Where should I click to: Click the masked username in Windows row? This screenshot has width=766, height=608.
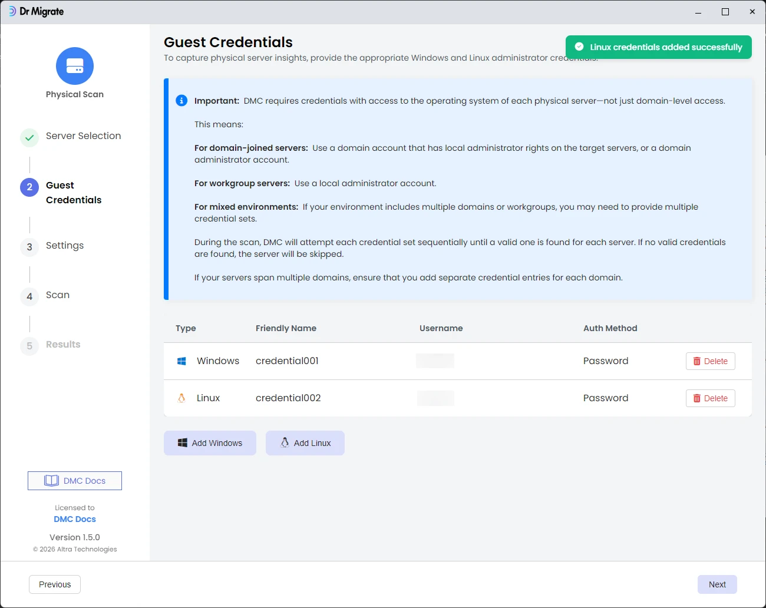435,361
